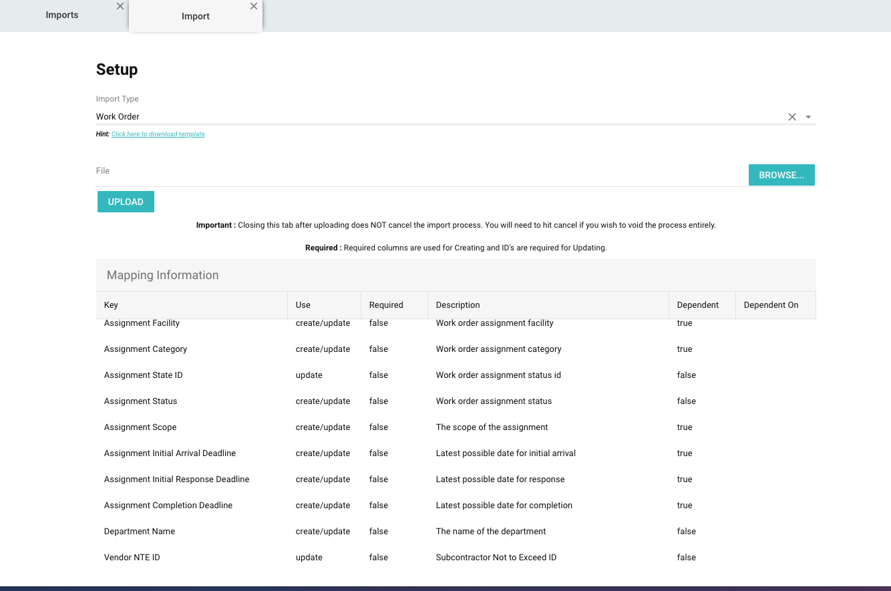Select the Import tab
Image resolution: width=891 pixels, height=591 pixels.
196,17
